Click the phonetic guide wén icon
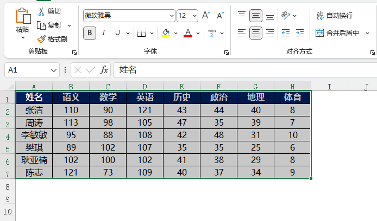 (212, 33)
